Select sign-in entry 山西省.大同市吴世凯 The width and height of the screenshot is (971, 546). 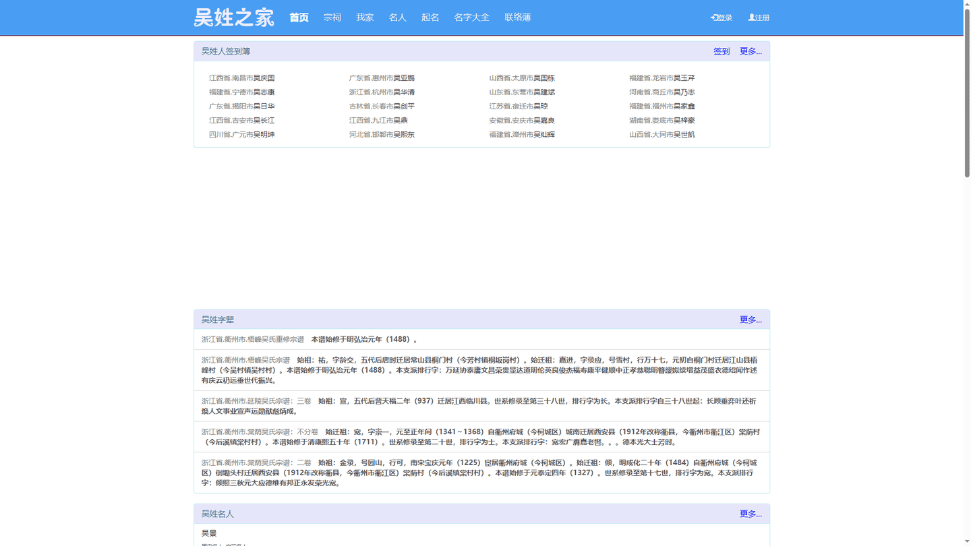tap(662, 135)
